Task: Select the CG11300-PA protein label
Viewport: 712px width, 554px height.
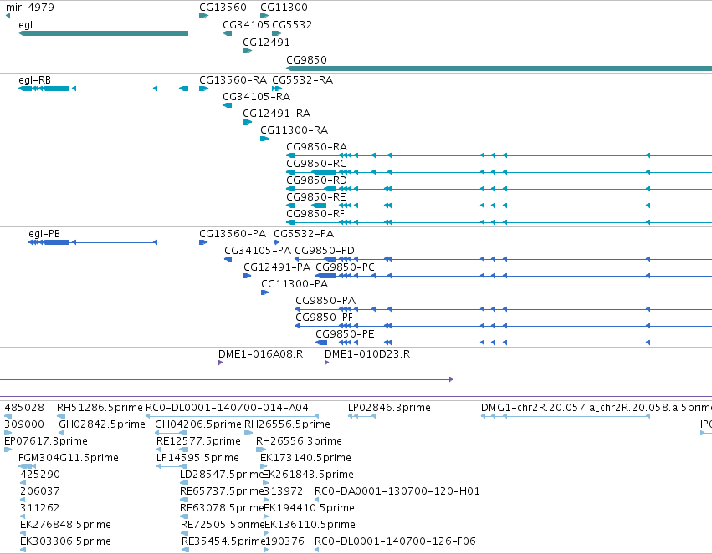Action: (295, 285)
